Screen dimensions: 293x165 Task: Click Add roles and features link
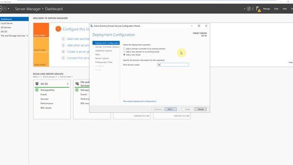pos(78,39)
